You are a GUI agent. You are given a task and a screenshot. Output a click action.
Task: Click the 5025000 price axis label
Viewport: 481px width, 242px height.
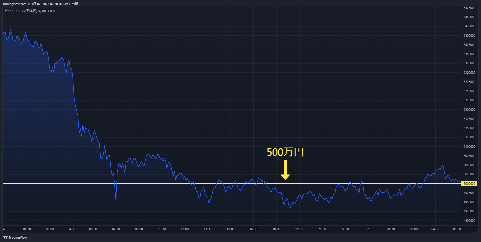pyautogui.click(x=469, y=174)
